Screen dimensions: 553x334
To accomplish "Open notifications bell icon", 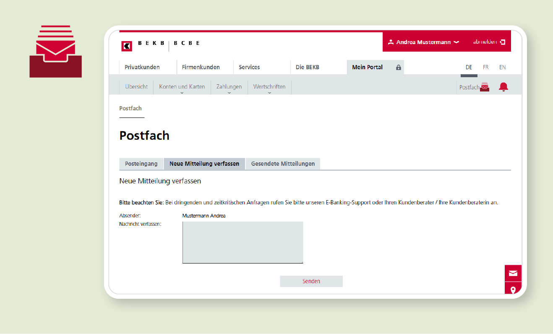I will point(503,87).
